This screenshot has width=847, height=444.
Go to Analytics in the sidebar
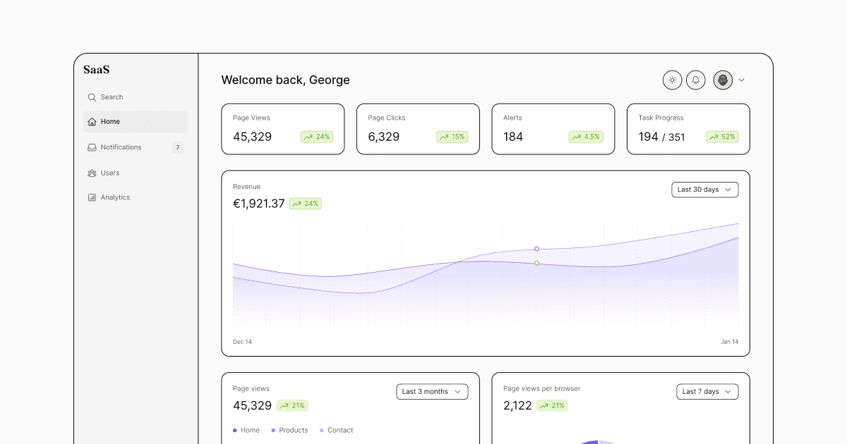point(115,198)
